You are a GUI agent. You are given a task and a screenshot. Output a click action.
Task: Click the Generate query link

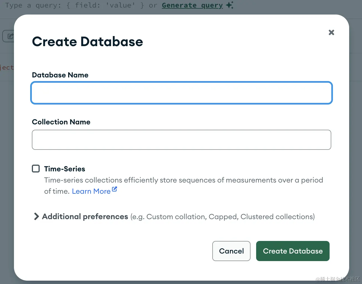click(192, 5)
